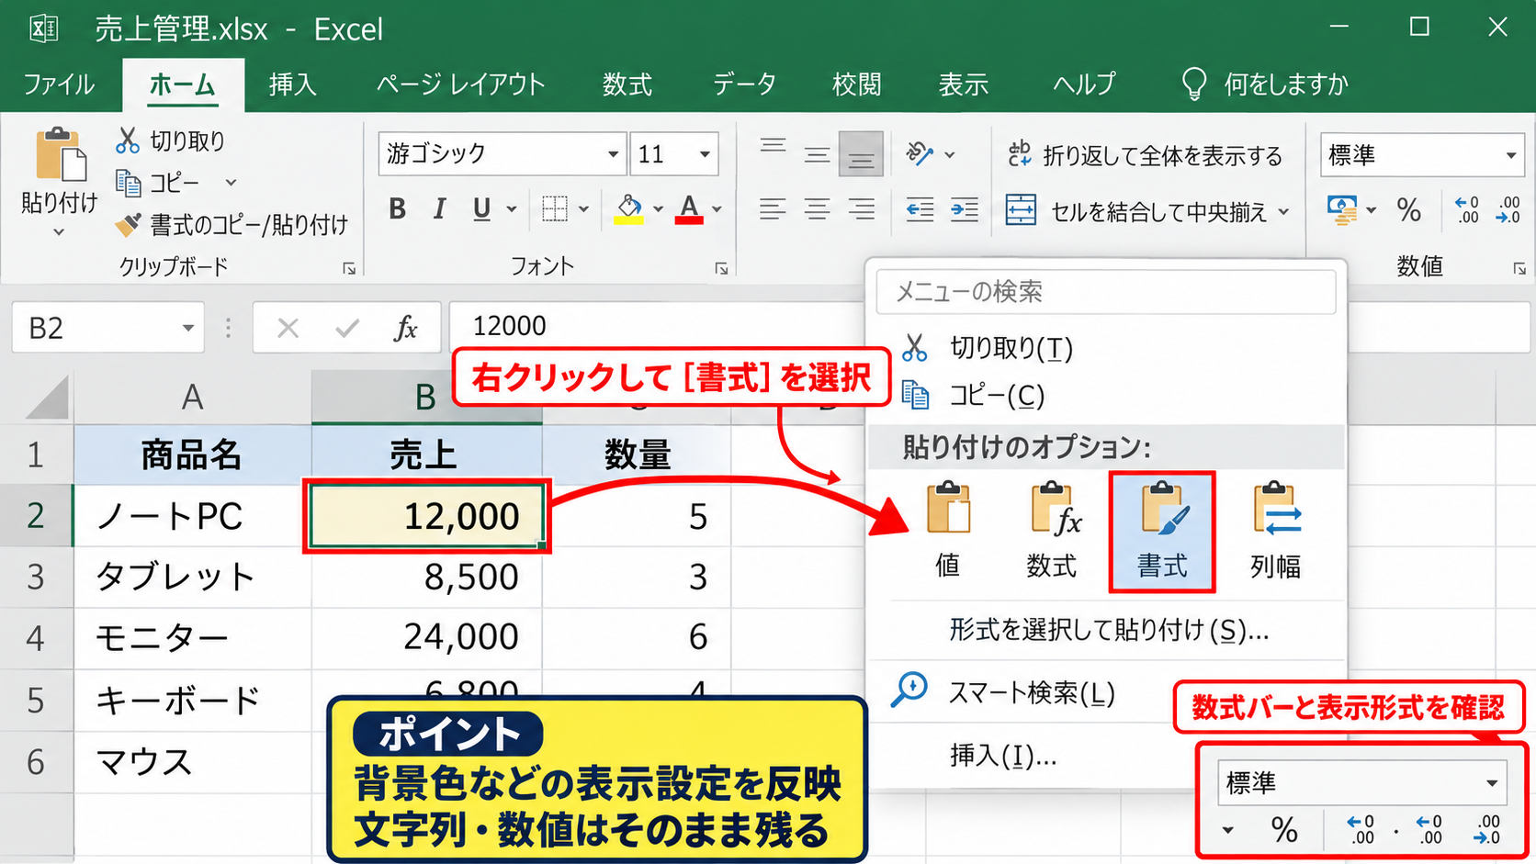The image size is (1536, 864).
Task: Toggle Italic formatting
Action: tap(439, 209)
